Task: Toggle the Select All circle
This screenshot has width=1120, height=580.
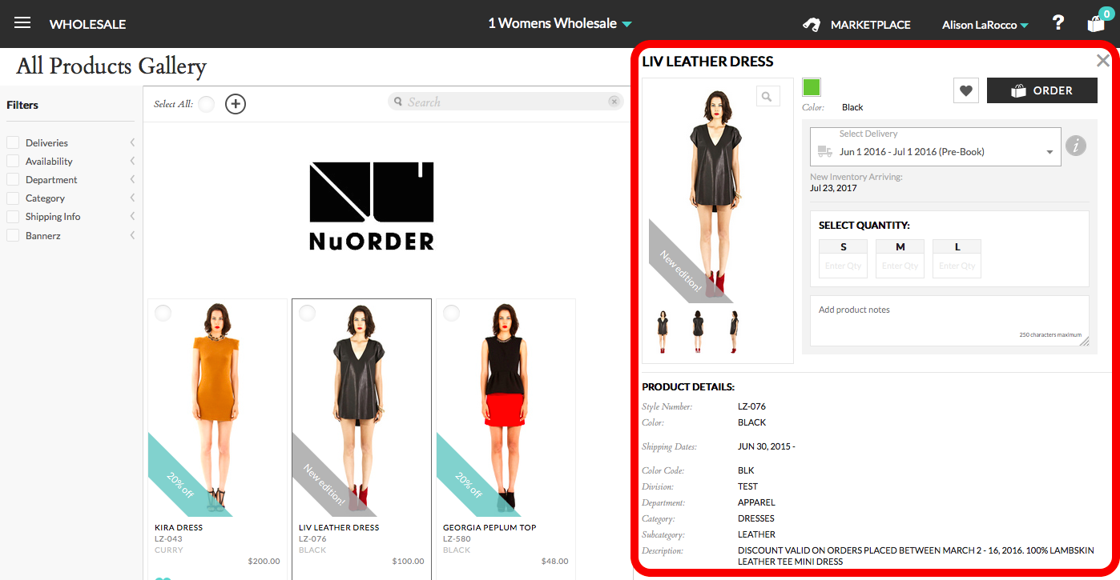Action: [207, 104]
